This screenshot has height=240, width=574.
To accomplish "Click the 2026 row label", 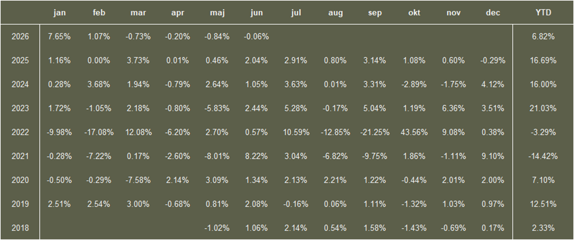I will tap(20, 36).
